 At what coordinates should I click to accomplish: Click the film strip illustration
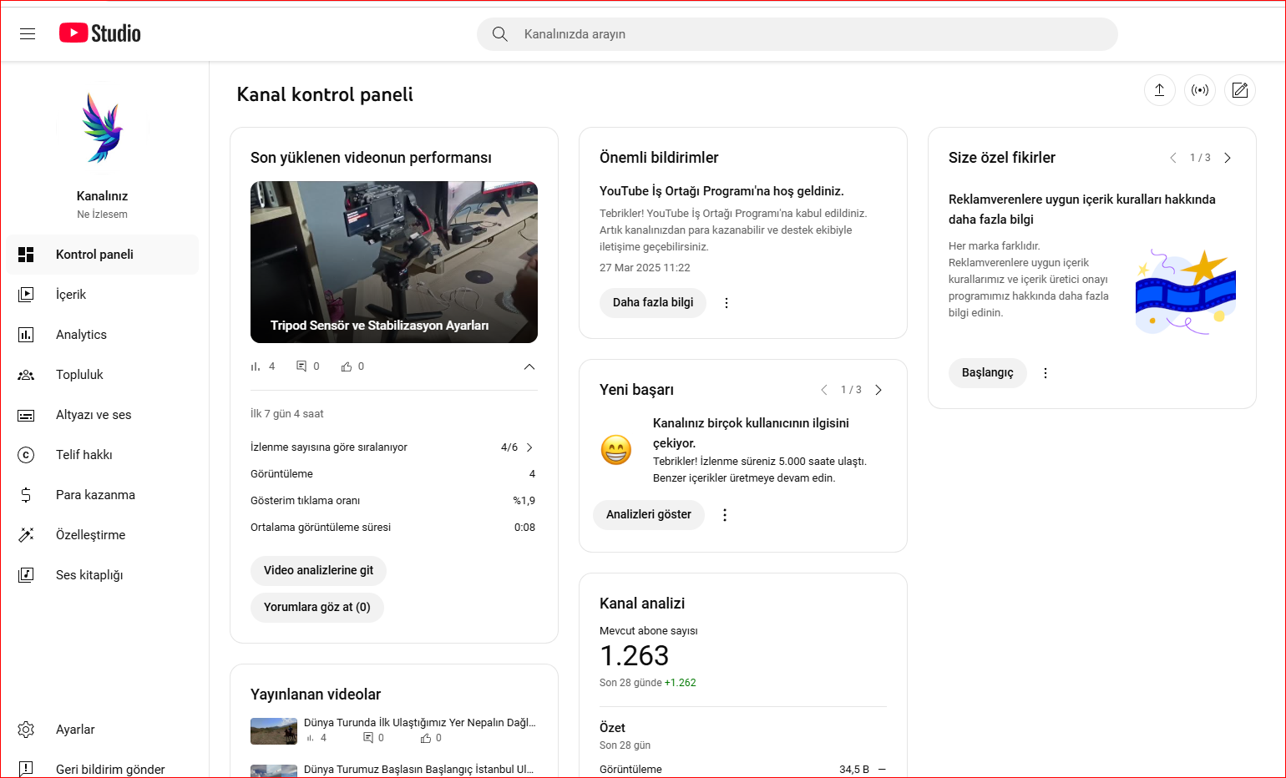coord(1185,292)
